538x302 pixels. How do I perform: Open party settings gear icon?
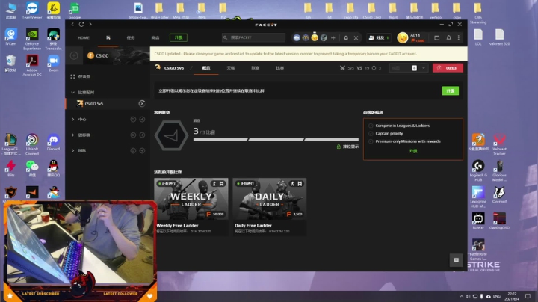tap(346, 37)
